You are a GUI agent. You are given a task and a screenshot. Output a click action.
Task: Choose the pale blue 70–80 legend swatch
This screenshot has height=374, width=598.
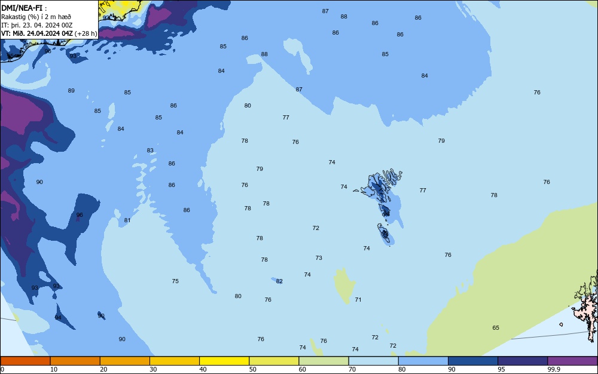point(374,361)
